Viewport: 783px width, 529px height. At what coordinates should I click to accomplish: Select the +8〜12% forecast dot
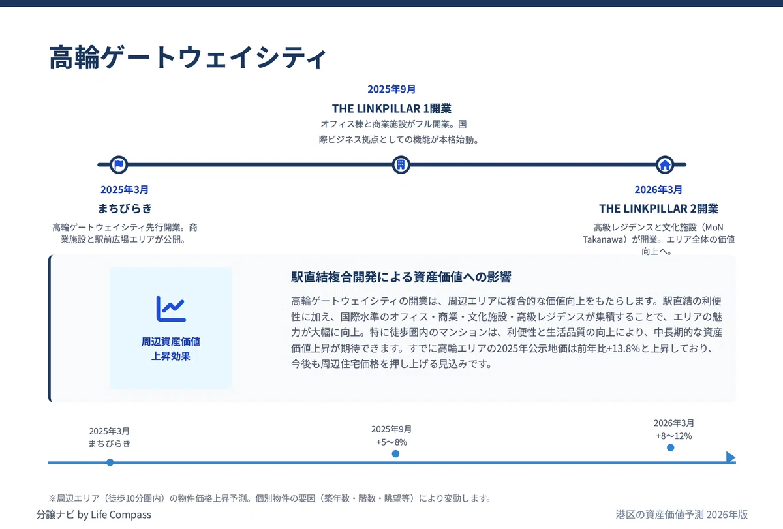pyautogui.click(x=670, y=447)
